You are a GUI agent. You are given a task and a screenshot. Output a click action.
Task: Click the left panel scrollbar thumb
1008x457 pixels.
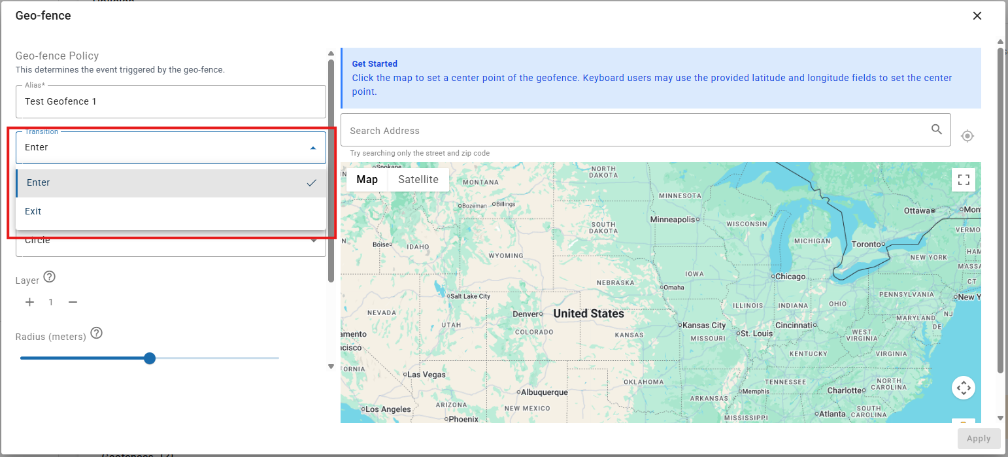tap(331, 170)
